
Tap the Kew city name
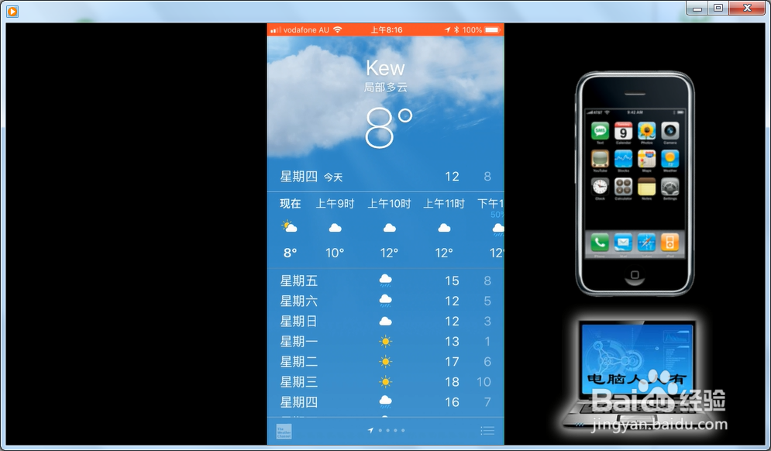click(386, 68)
